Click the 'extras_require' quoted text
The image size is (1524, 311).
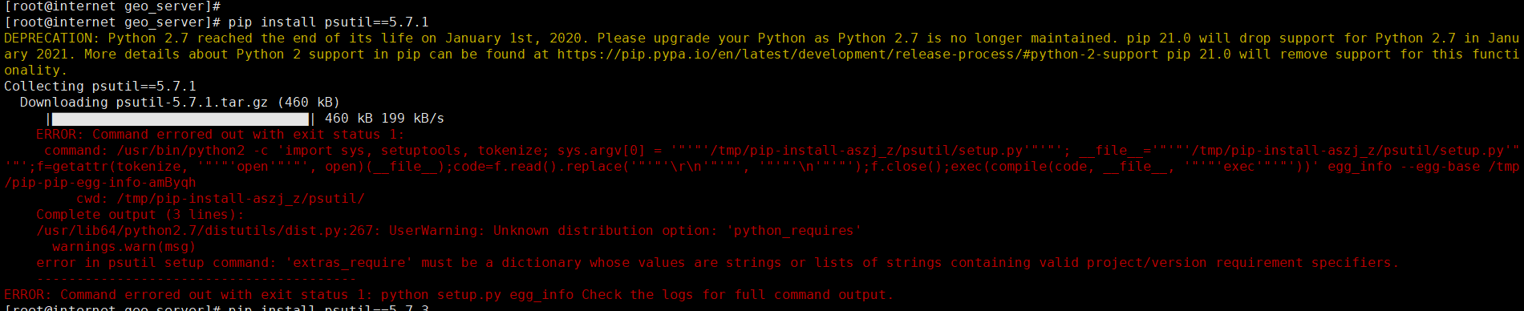[x=349, y=262]
